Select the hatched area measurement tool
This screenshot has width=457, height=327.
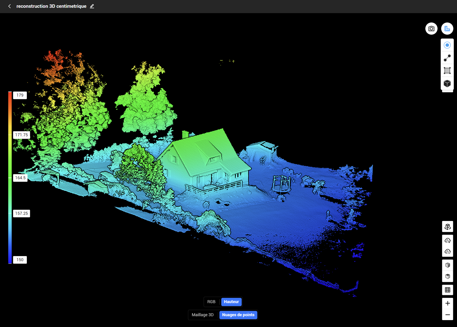[x=447, y=71]
